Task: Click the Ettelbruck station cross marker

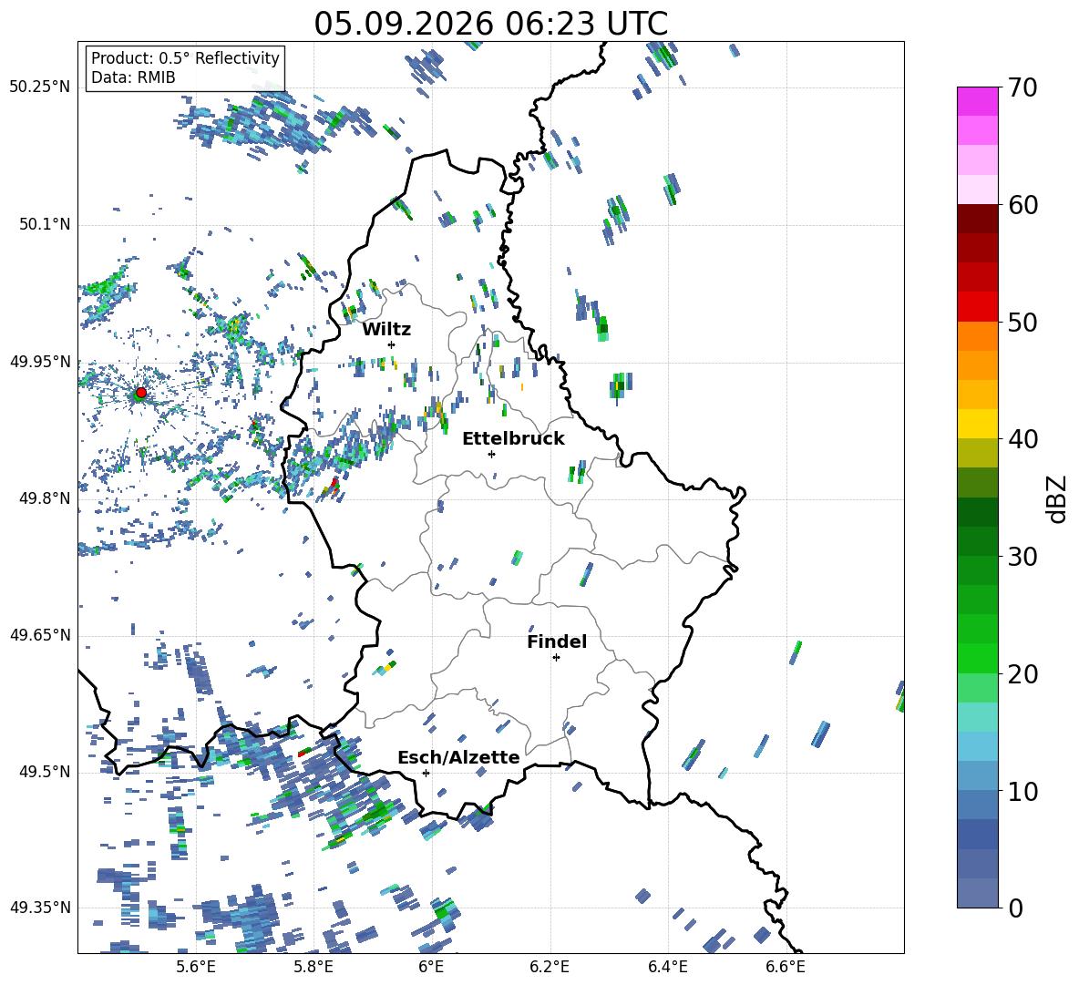Action: [491, 454]
